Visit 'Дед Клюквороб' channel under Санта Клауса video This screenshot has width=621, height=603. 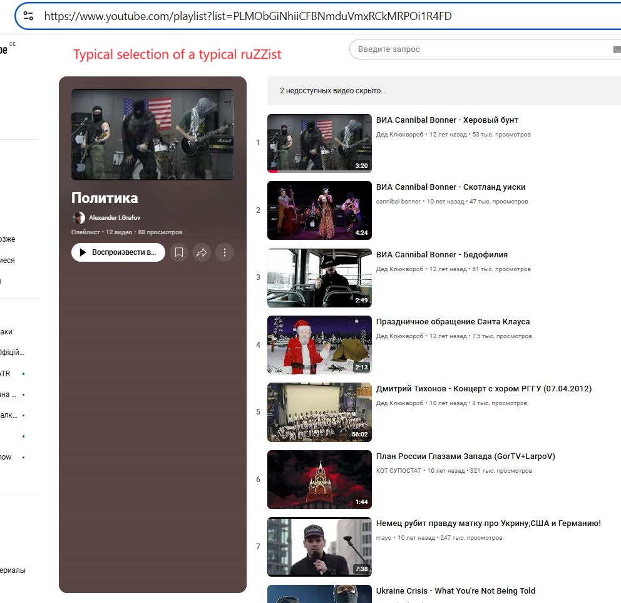pos(399,336)
